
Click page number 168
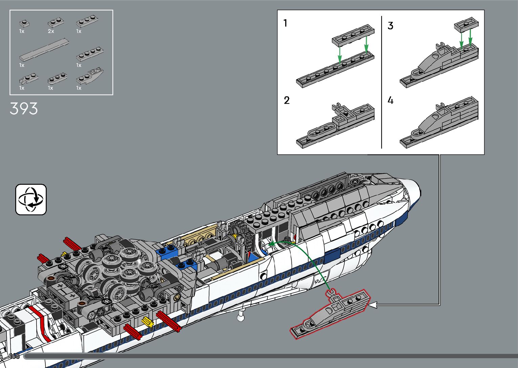[15, 356]
